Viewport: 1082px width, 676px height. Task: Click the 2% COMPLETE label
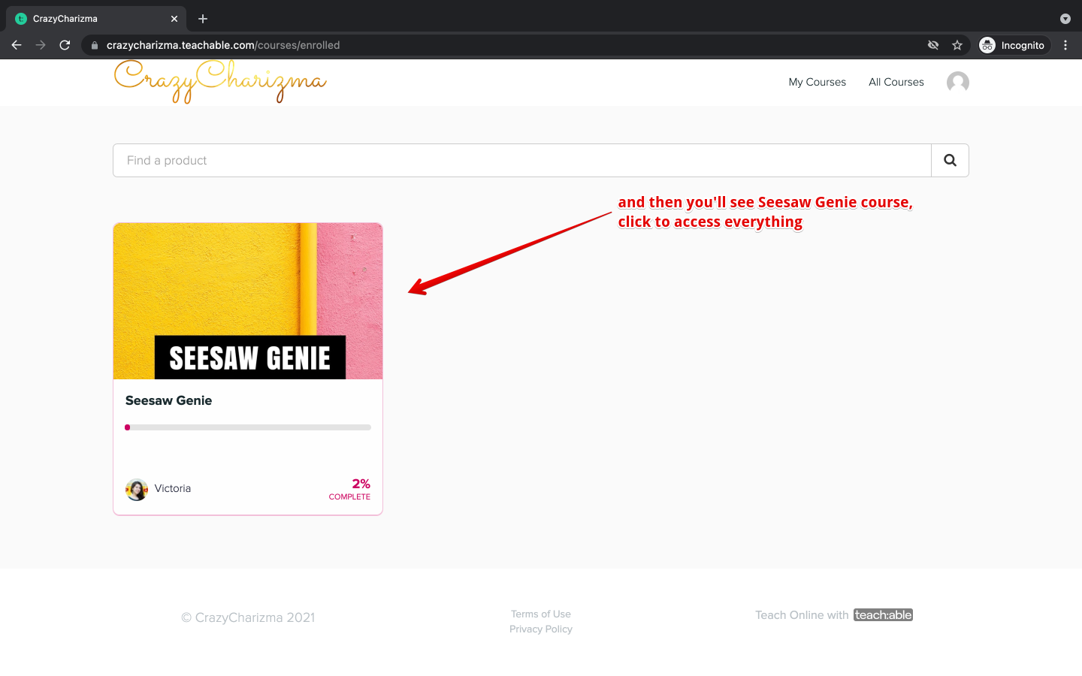point(349,489)
